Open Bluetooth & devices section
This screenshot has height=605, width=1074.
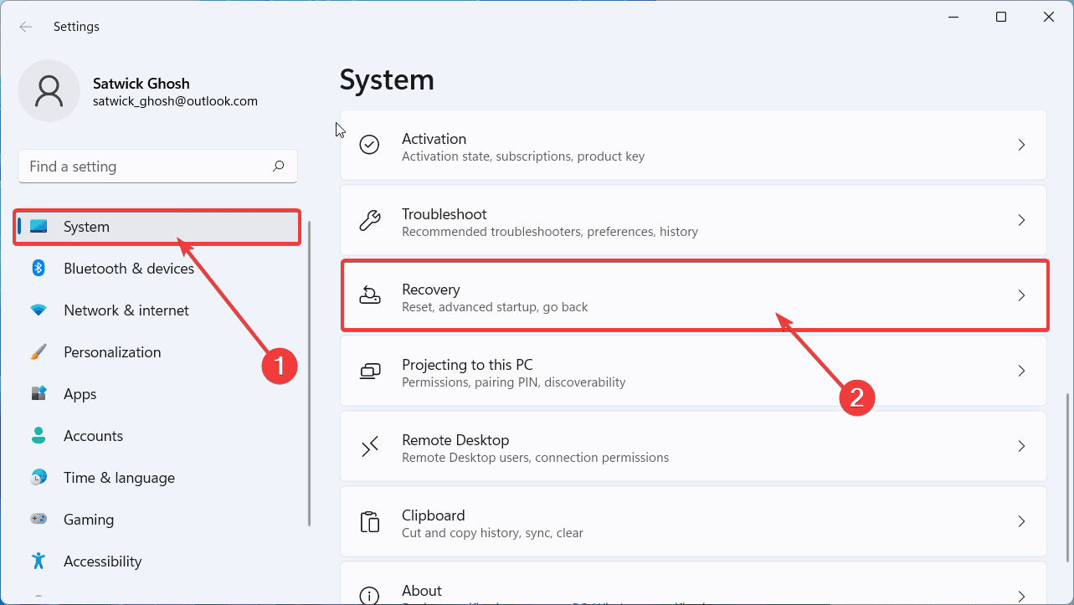(x=157, y=269)
